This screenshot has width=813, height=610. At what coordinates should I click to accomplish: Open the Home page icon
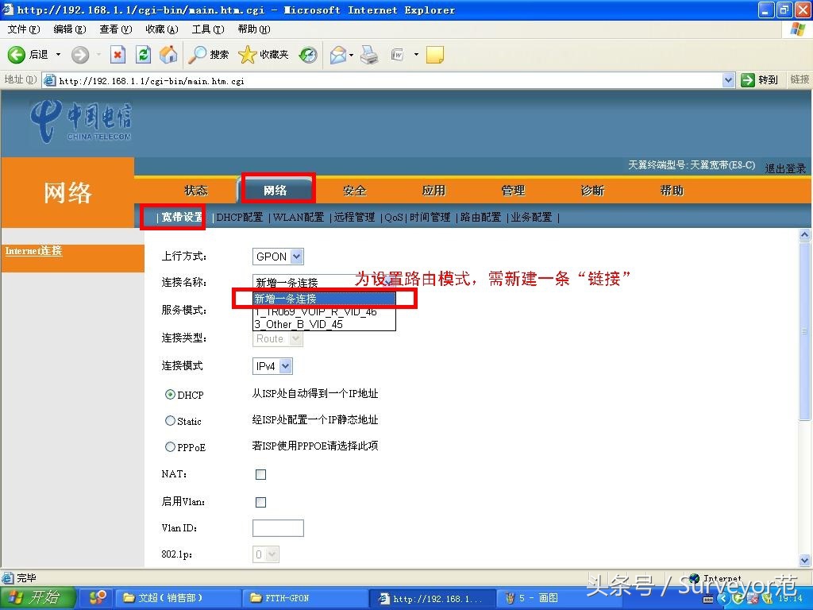point(168,55)
